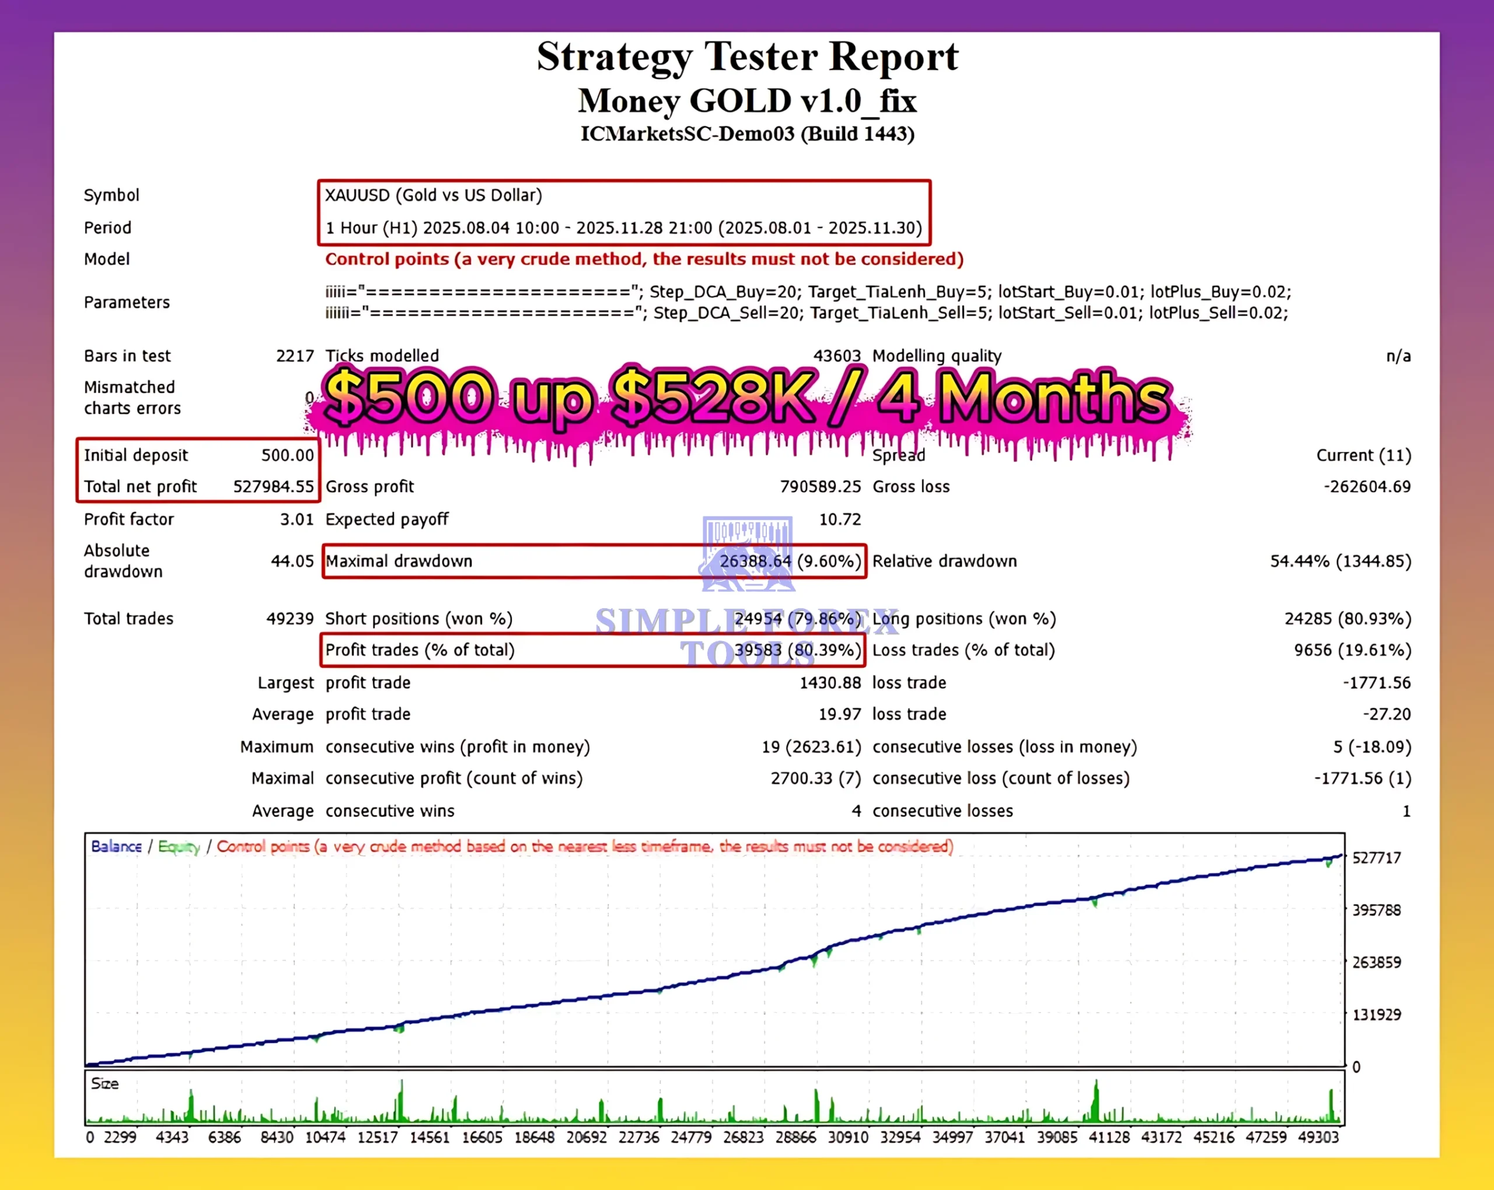The image size is (1494, 1190).
Task: Click the Initial deposit 500.00 value
Action: (287, 455)
